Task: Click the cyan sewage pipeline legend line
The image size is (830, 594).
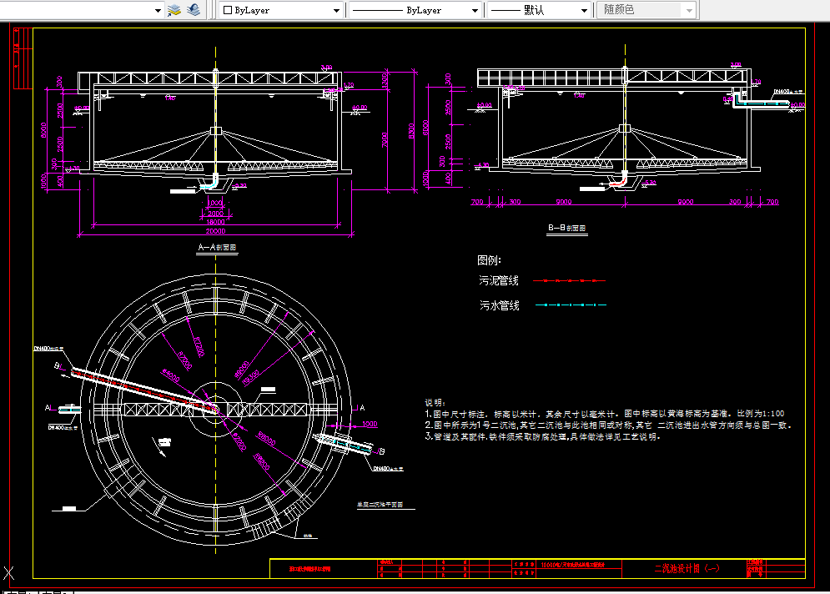Action: [x=571, y=305]
